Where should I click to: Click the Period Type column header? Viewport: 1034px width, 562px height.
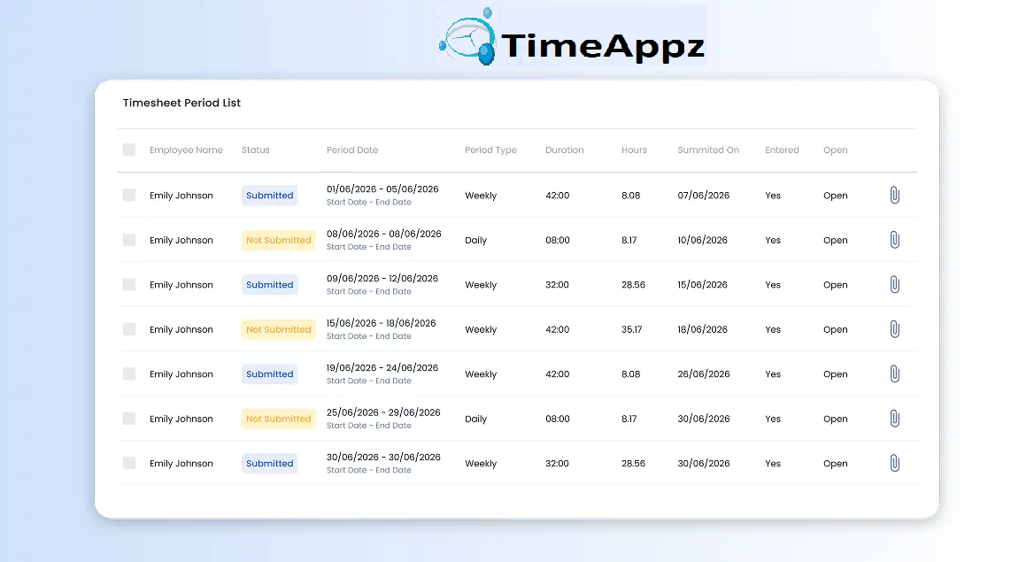tap(490, 150)
